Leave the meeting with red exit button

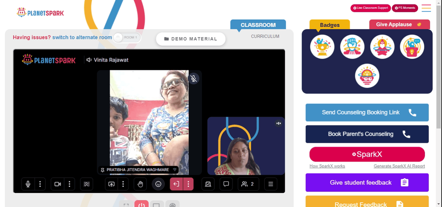coord(176,184)
